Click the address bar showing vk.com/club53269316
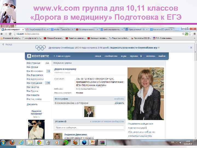Viewport: 197px width, 148px height. 97,34
